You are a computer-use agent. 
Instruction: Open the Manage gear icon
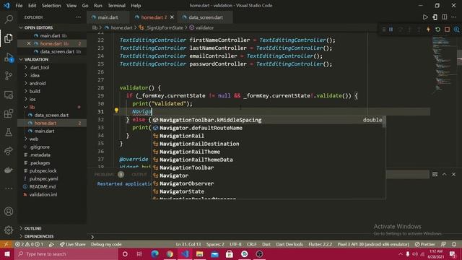(x=9, y=230)
